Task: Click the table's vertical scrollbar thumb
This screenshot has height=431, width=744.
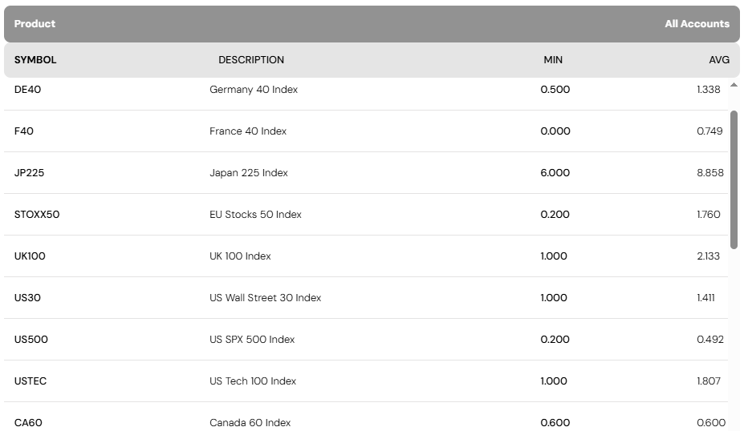Action: coord(734,179)
